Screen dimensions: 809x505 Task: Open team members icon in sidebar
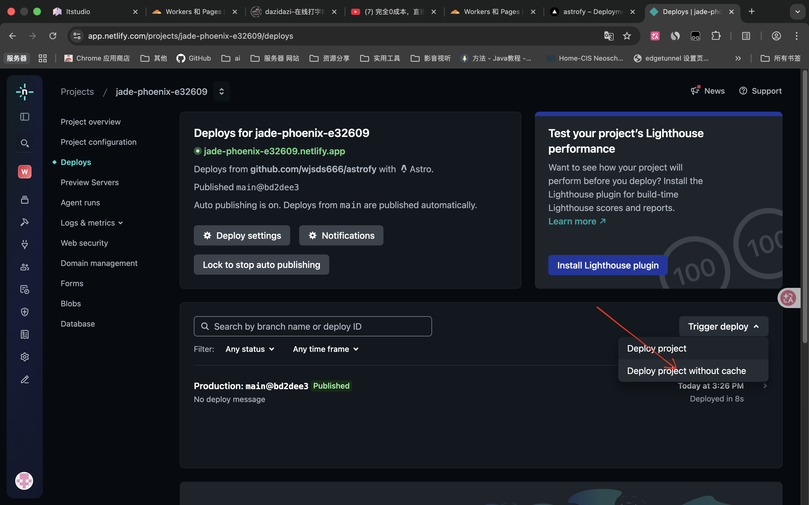[x=25, y=267]
